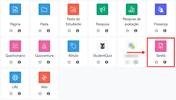
Task: Choose the Quizventure rocket icon
Action: point(44,46)
